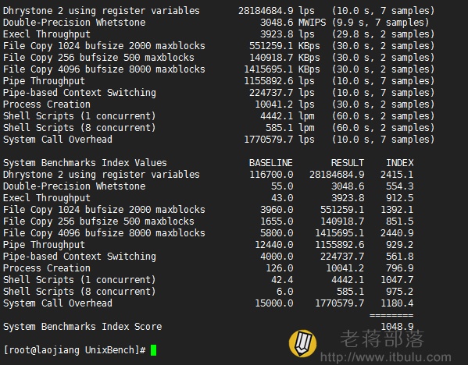
Task: Click the yellow pencil logo watermark
Action: click(302, 343)
